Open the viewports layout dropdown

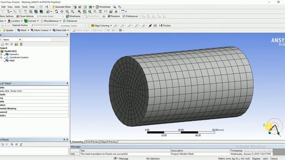click(x=124, y=12)
